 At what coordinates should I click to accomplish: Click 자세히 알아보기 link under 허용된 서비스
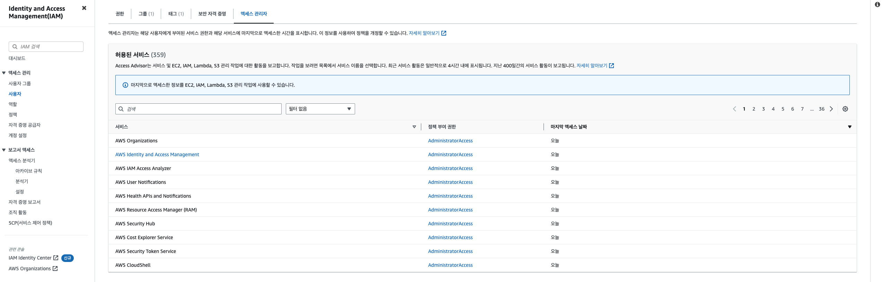(592, 66)
